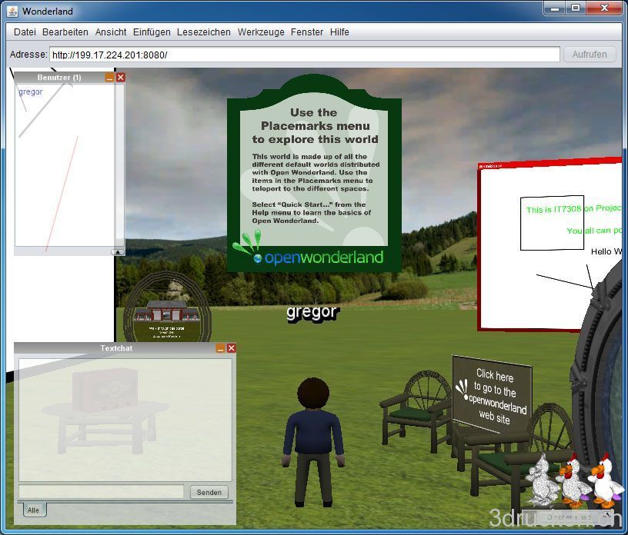Open the Datei menu
This screenshot has width=628, height=535.
click(25, 32)
